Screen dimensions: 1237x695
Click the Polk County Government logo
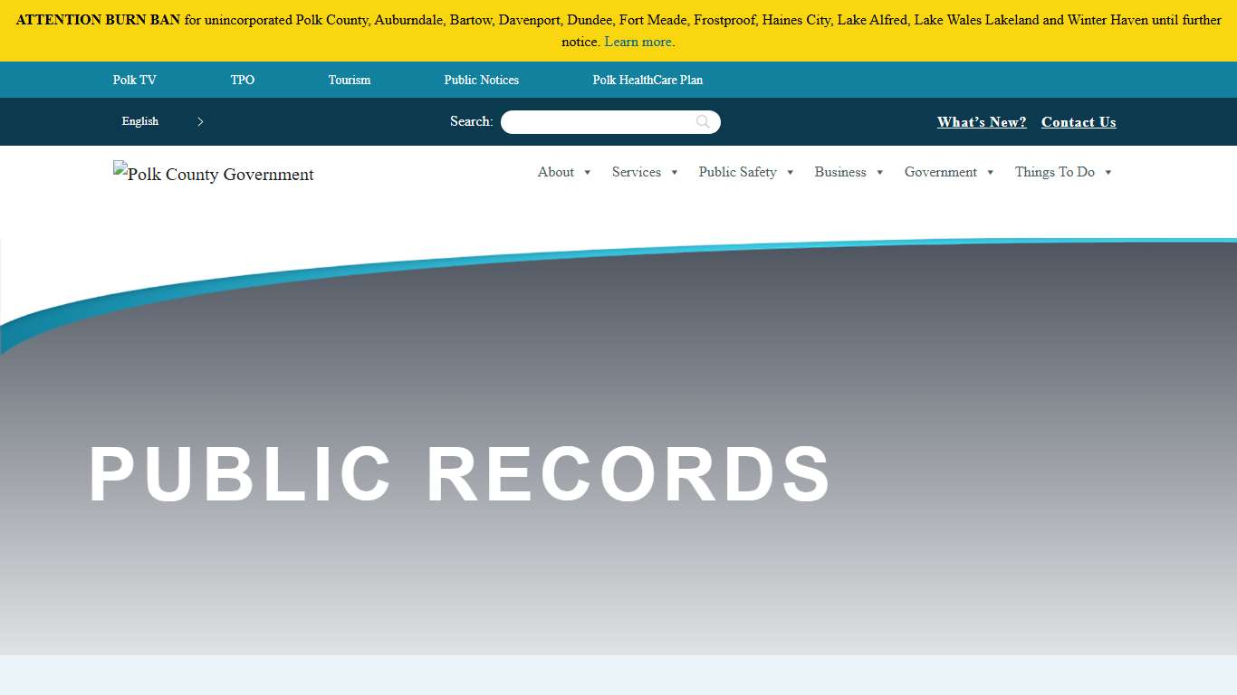coord(213,174)
